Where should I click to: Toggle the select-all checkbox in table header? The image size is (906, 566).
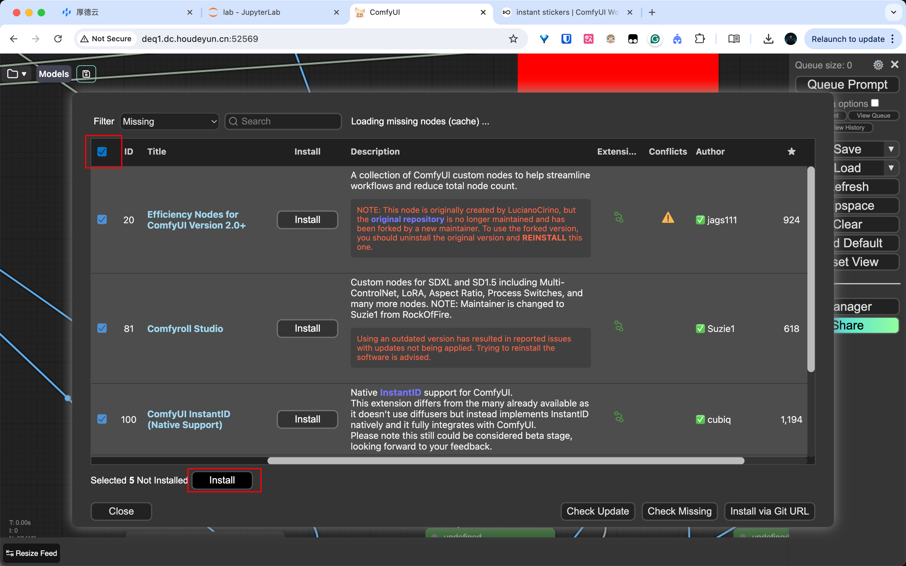pos(102,152)
